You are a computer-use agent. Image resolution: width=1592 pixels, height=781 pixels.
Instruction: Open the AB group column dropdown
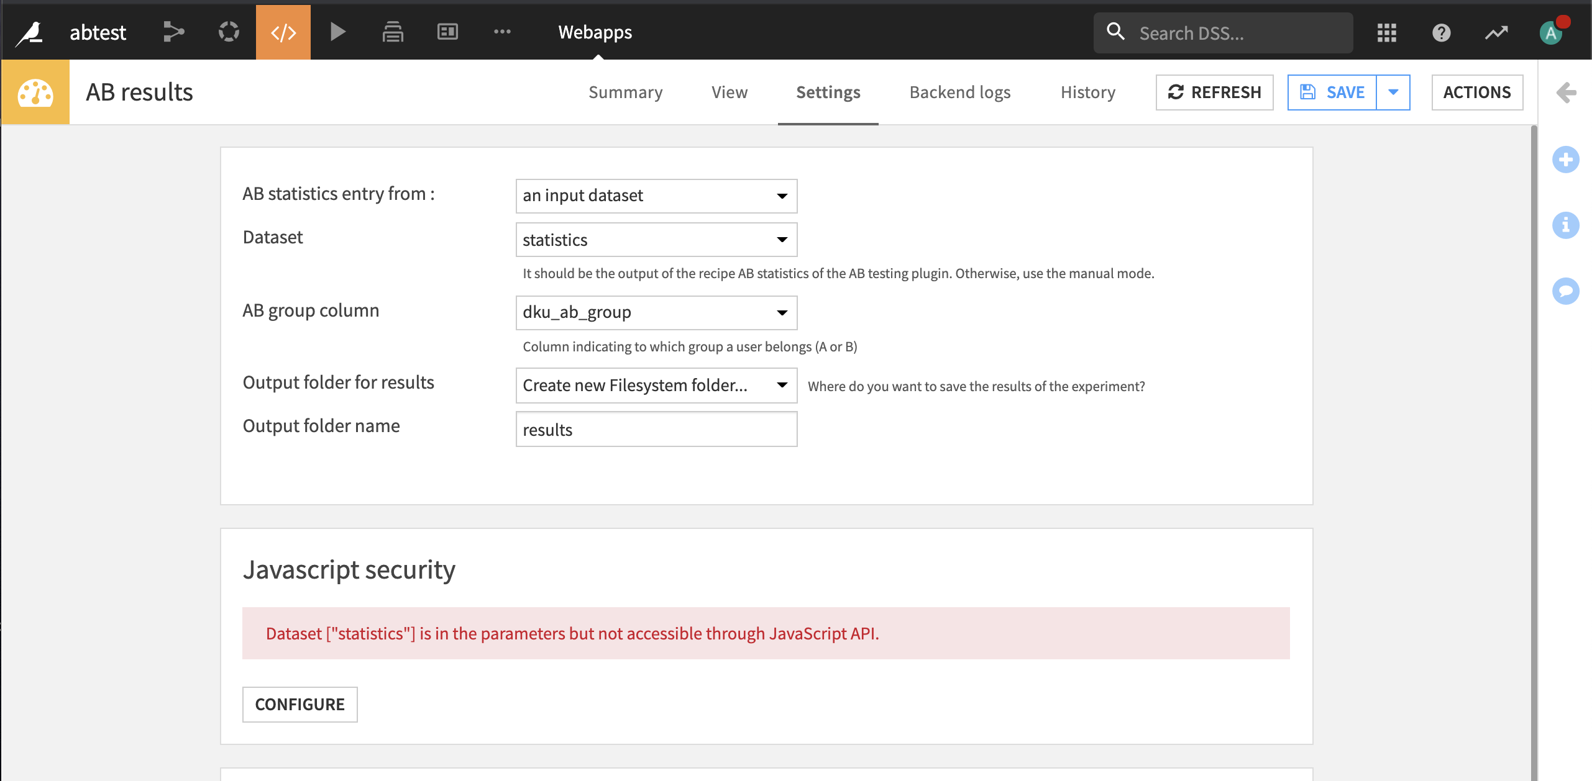[656, 313]
